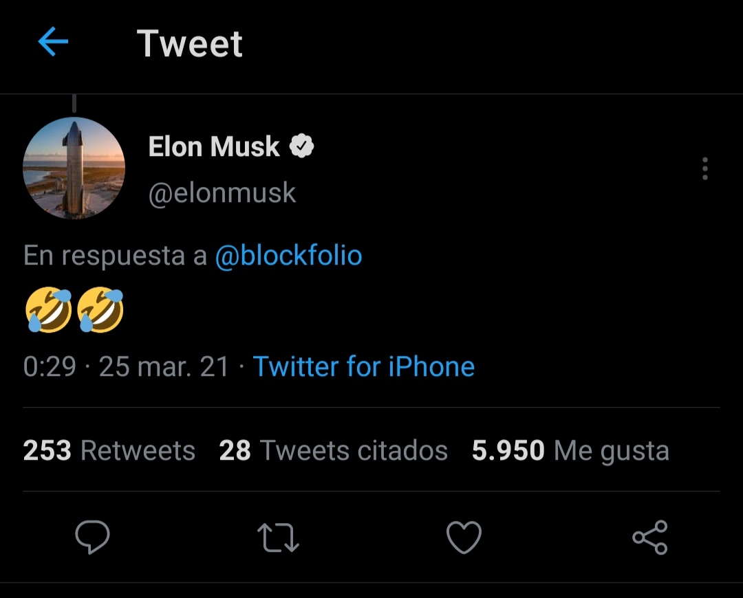Click the 0:29 timestamp

pyautogui.click(x=50, y=366)
